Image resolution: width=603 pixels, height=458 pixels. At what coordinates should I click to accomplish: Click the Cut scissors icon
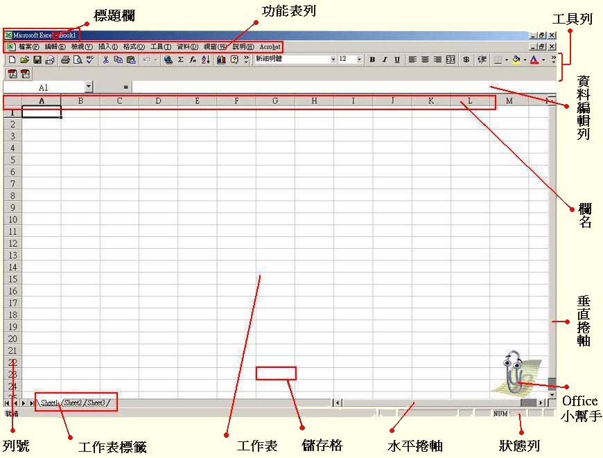106,60
